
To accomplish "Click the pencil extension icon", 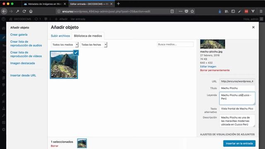I will 239,11.
